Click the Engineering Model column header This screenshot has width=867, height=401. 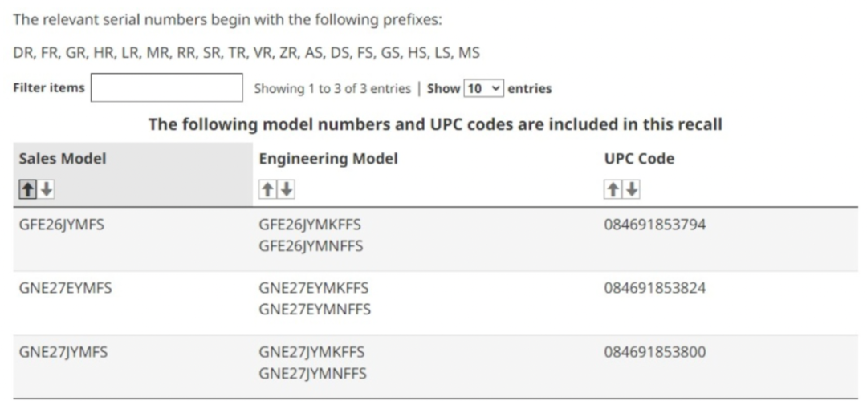[328, 159]
